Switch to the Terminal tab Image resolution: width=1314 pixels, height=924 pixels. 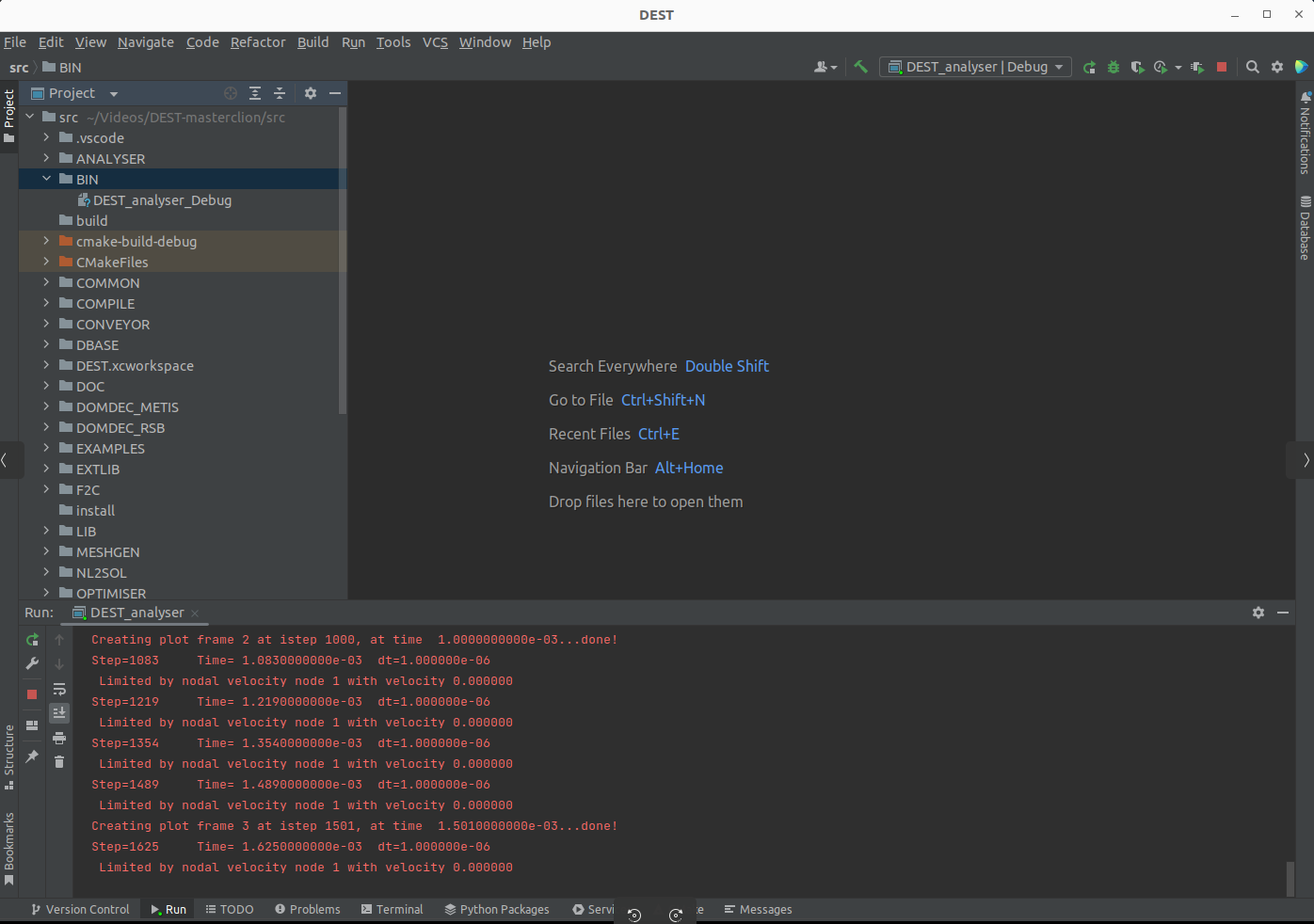[392, 910]
